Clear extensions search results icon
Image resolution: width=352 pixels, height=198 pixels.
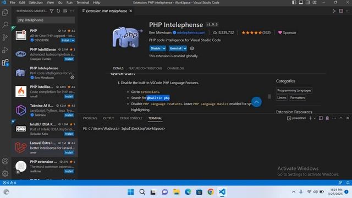pyautogui.click(x=65, y=11)
